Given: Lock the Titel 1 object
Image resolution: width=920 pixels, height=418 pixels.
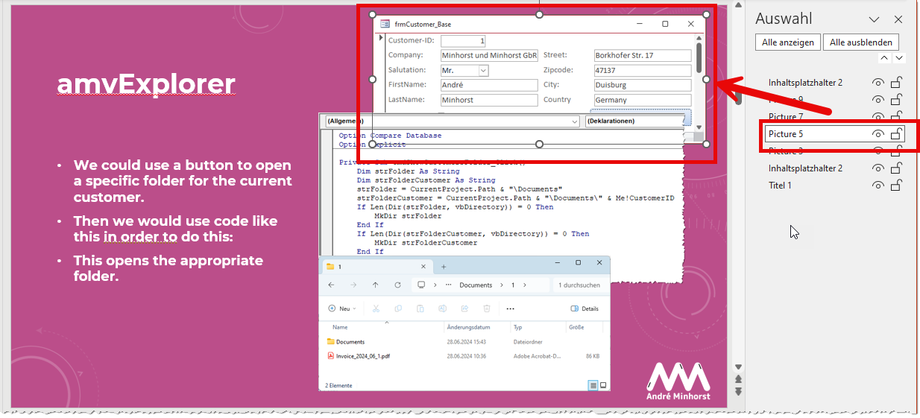Looking at the screenshot, I should point(897,186).
